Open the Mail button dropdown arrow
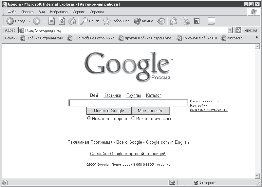This screenshot has width=262, height=187. (x=179, y=21)
